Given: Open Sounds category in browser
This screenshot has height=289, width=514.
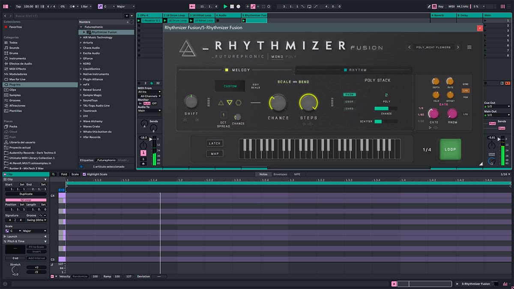Looking at the screenshot, I should pyautogui.click(x=14, y=48).
